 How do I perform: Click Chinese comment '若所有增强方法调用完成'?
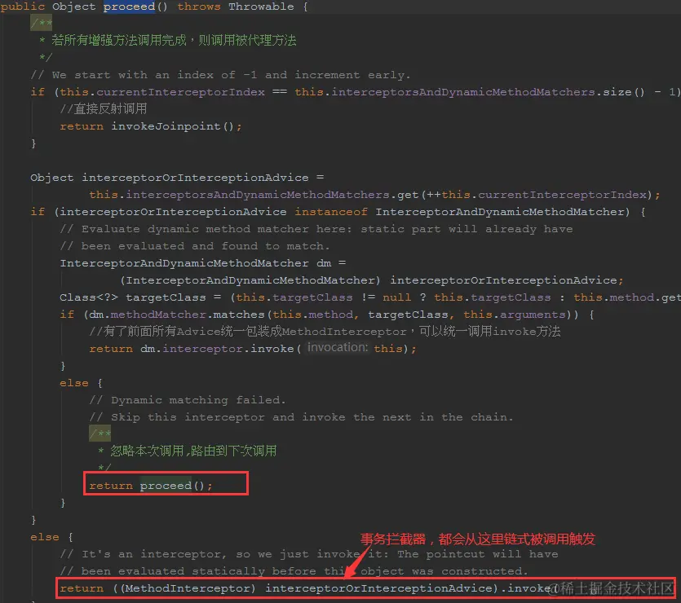119,41
